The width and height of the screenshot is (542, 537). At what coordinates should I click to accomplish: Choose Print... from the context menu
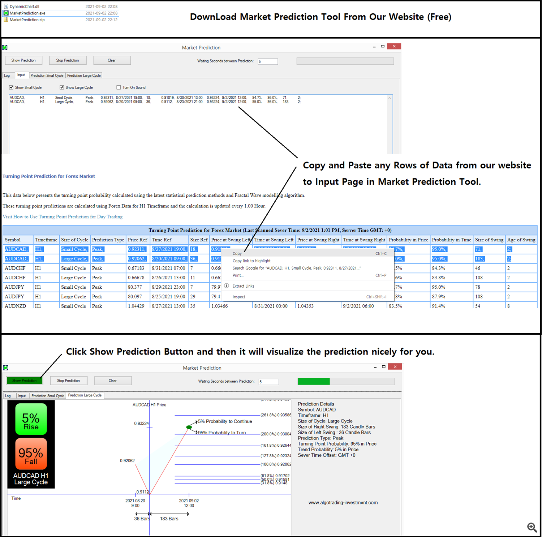point(307,275)
